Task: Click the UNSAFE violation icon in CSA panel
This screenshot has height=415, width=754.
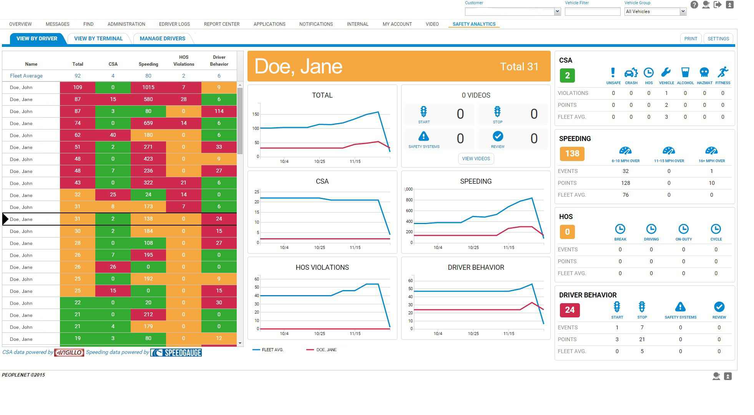Action: pos(613,73)
